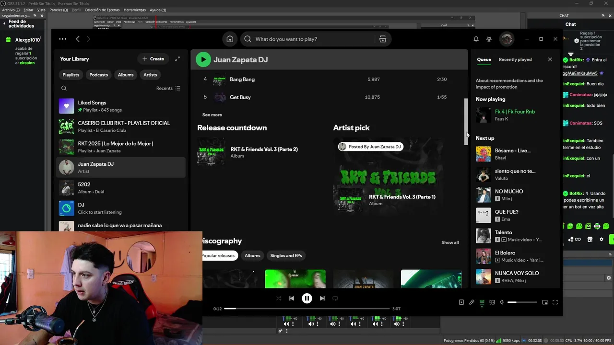614x345 pixels.
Task: Enter Spotify full screen mode
Action: point(555,302)
